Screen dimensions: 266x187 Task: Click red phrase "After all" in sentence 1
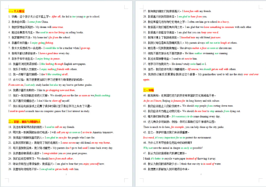pyautogui.click(x=56, y=17)
